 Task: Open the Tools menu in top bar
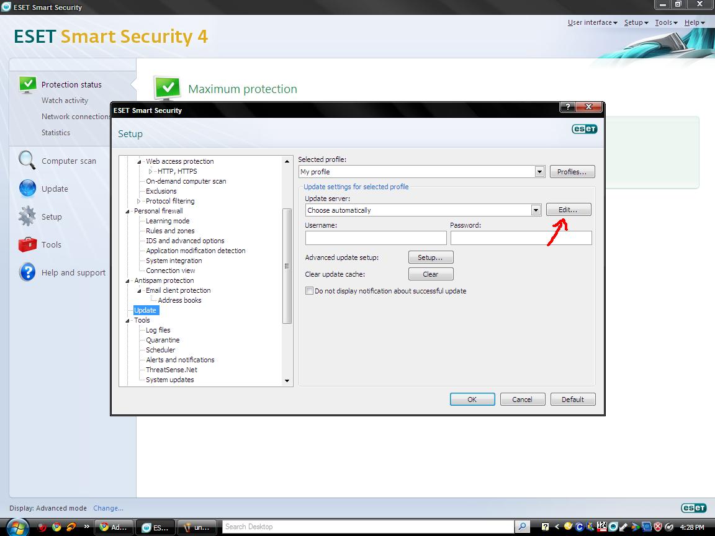click(666, 22)
